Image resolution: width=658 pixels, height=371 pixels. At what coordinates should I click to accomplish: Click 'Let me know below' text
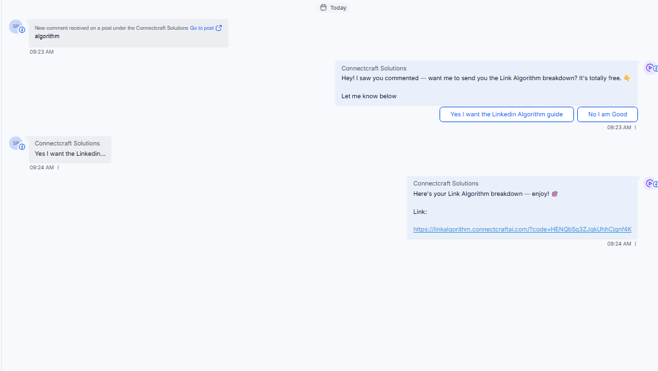click(369, 96)
